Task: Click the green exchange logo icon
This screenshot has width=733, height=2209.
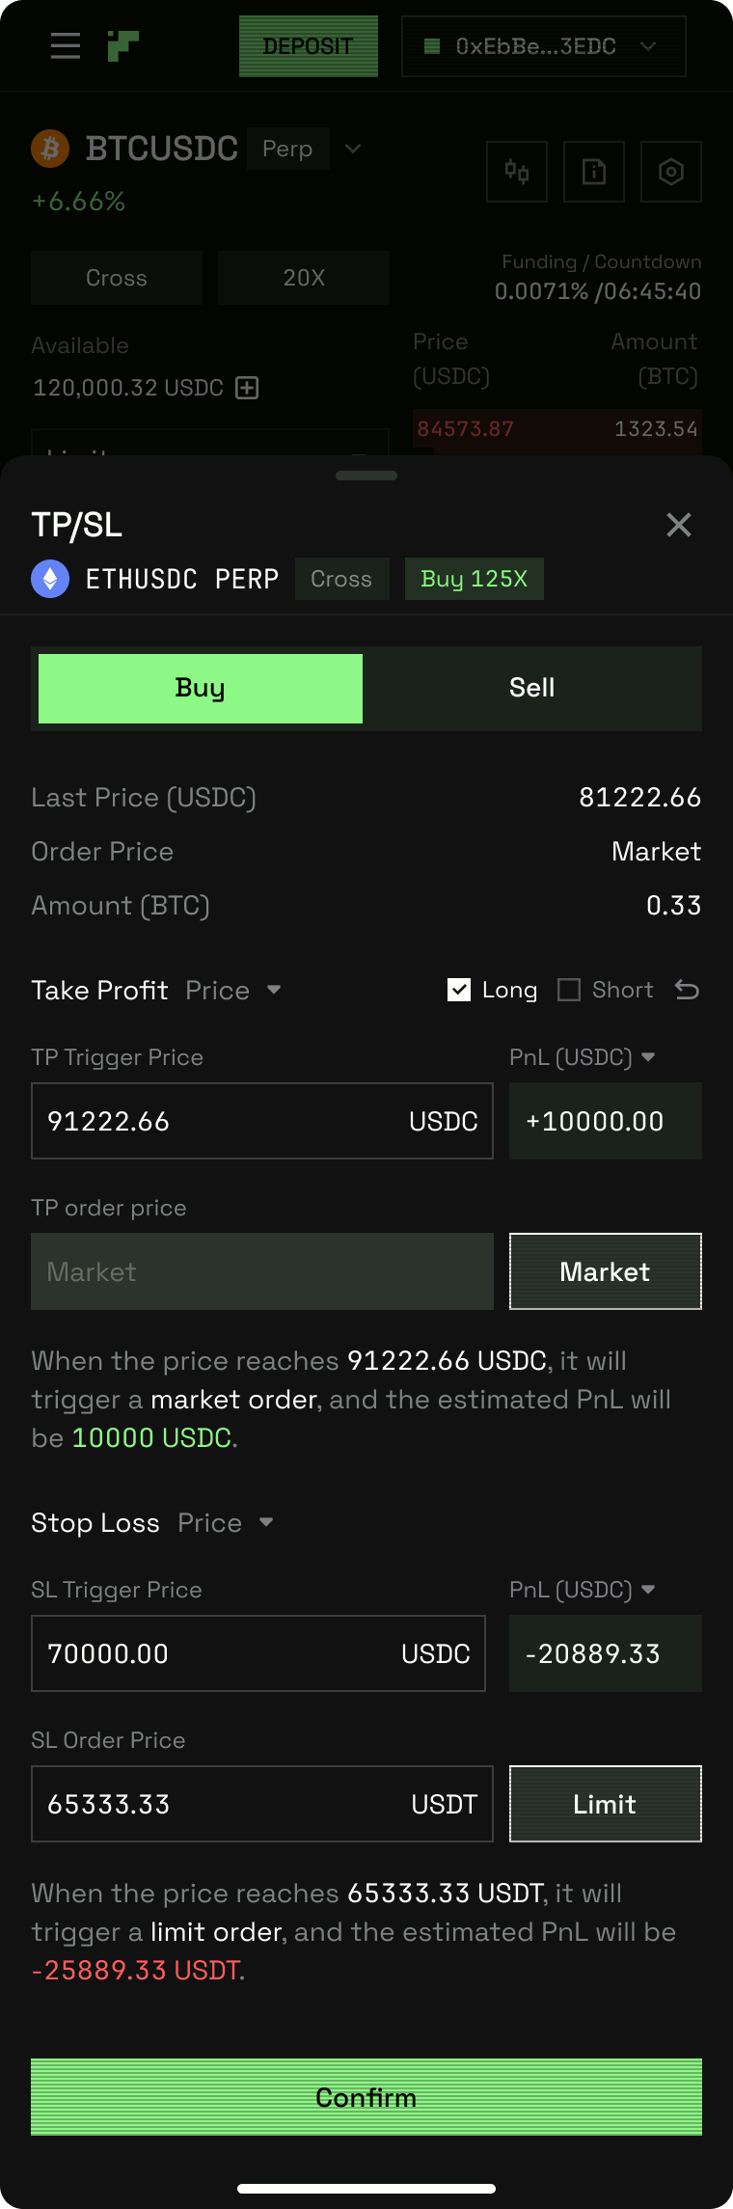Action: [123, 45]
